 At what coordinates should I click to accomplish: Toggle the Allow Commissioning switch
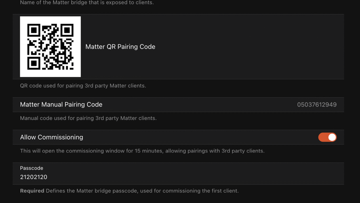(327, 137)
